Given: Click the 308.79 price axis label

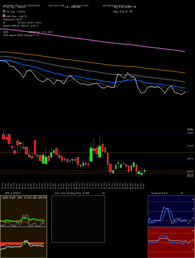Looking at the screenshot, I should coord(190,159).
